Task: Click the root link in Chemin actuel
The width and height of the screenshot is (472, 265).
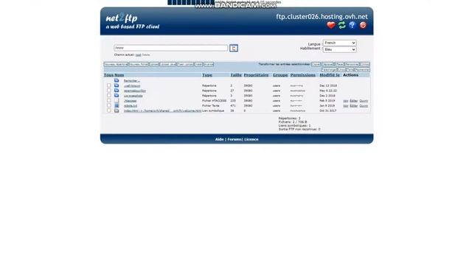Action: 138,55
